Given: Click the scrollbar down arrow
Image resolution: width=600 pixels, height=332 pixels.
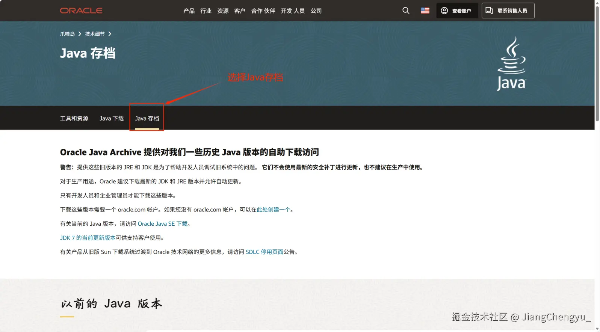Looking at the screenshot, I should [597, 329].
